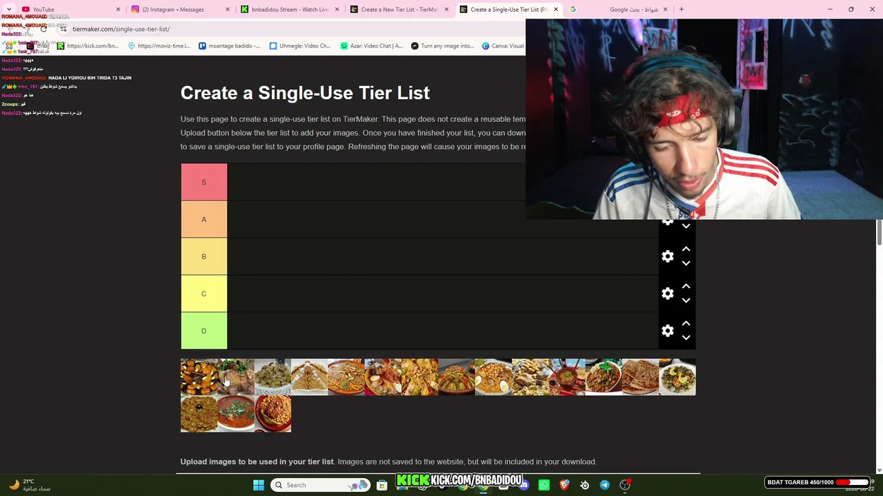883x496 pixels.
Task: Open the Canva Visual bookmark
Action: (503, 46)
